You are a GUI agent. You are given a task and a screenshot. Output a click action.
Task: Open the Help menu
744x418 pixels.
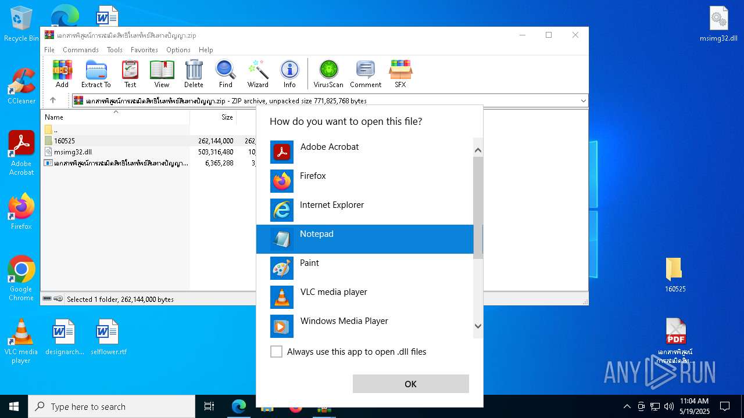(x=206, y=50)
